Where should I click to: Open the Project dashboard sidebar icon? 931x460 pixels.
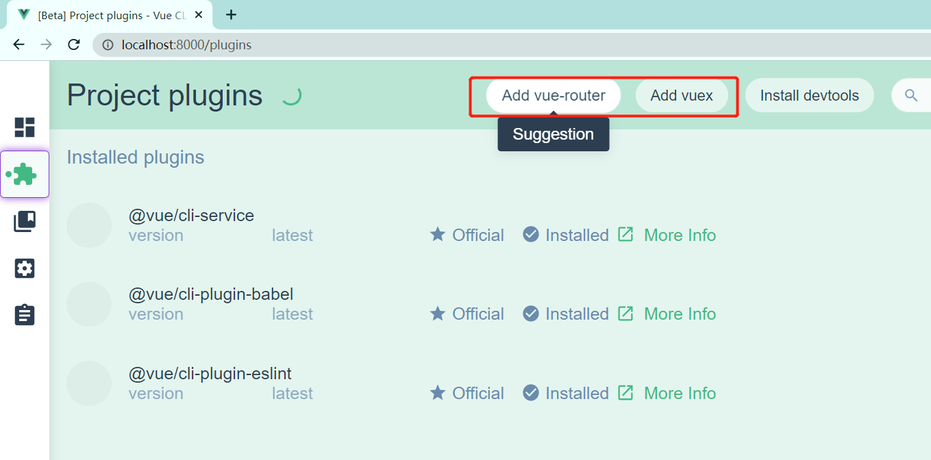pos(25,127)
